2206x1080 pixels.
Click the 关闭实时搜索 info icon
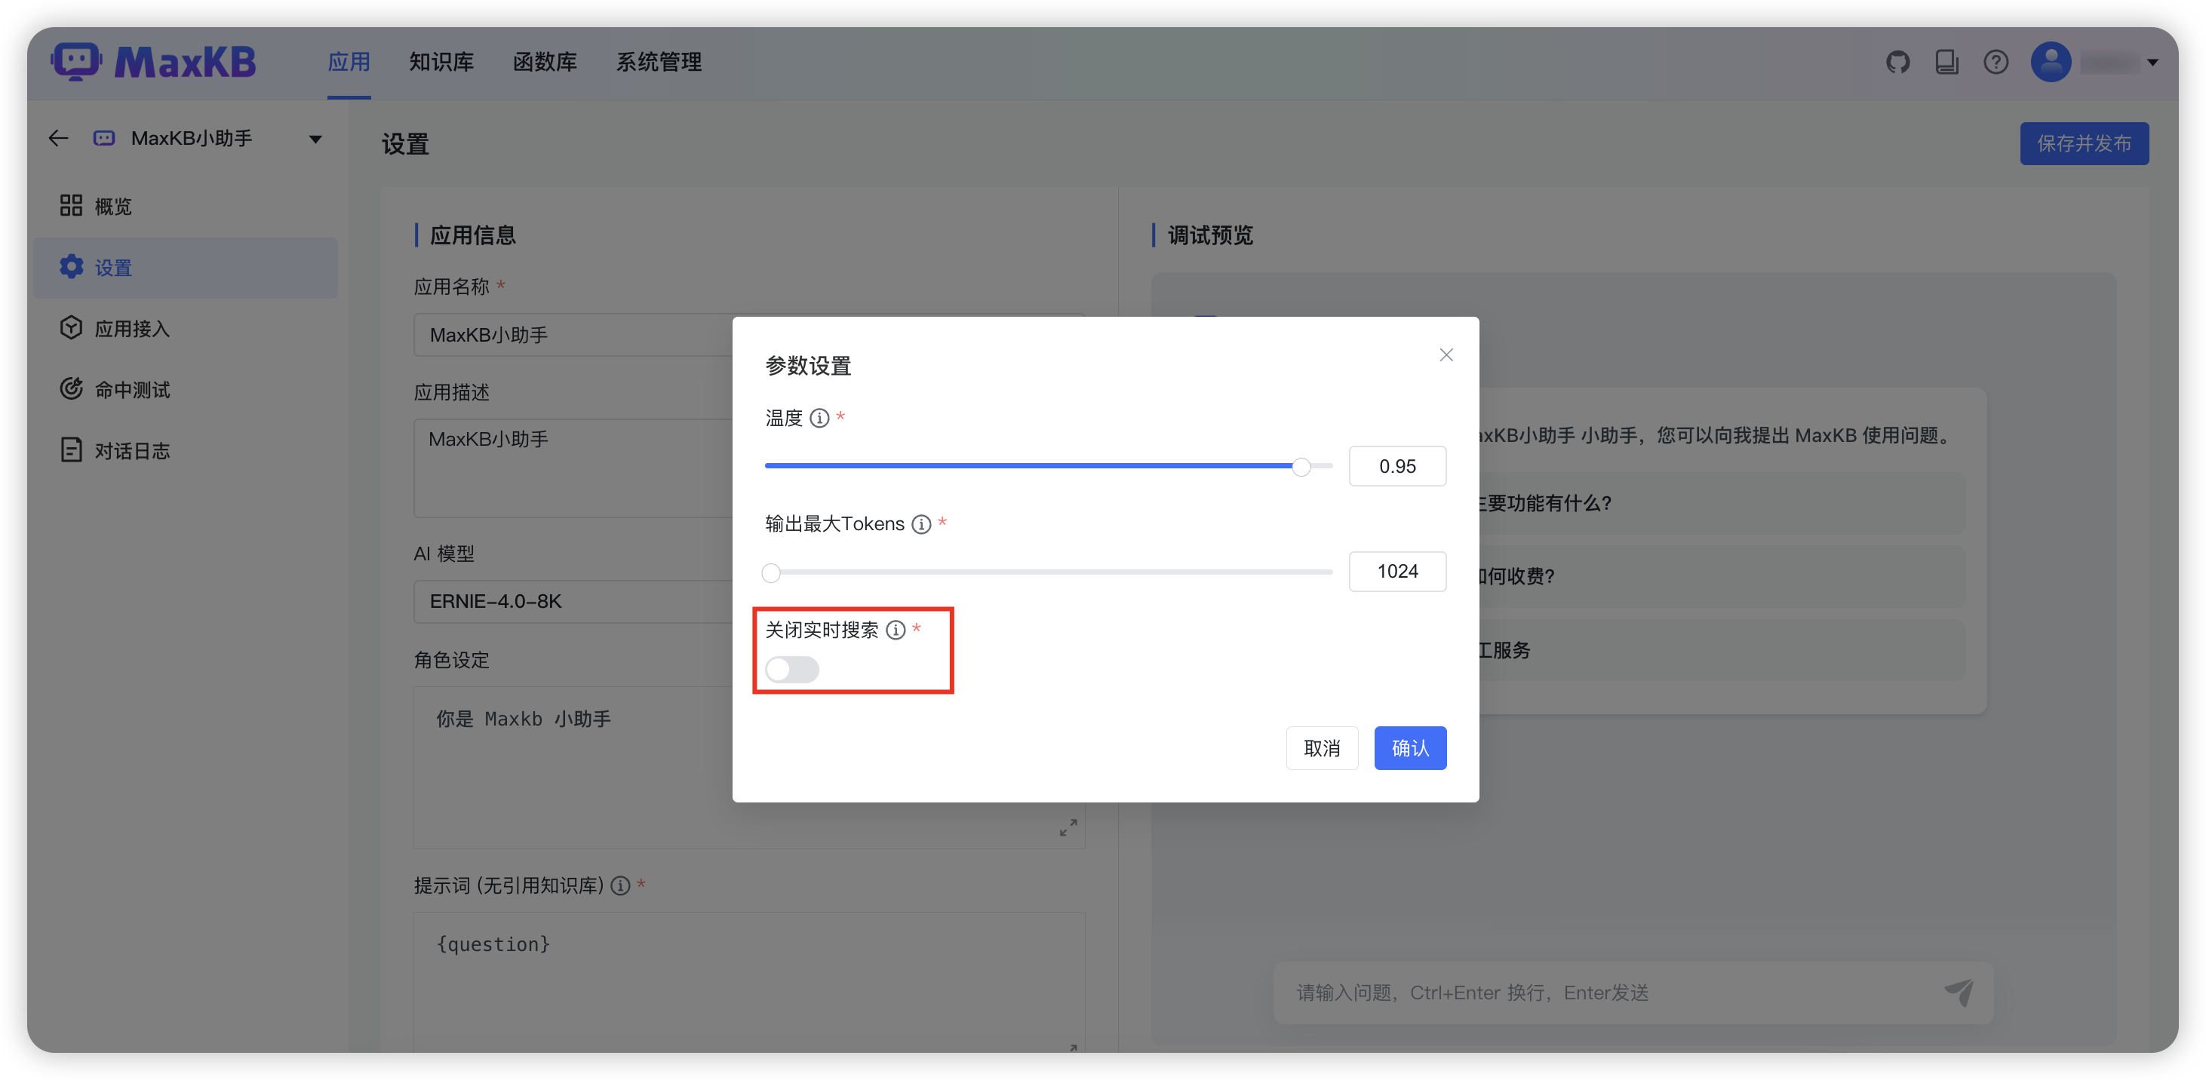click(895, 631)
